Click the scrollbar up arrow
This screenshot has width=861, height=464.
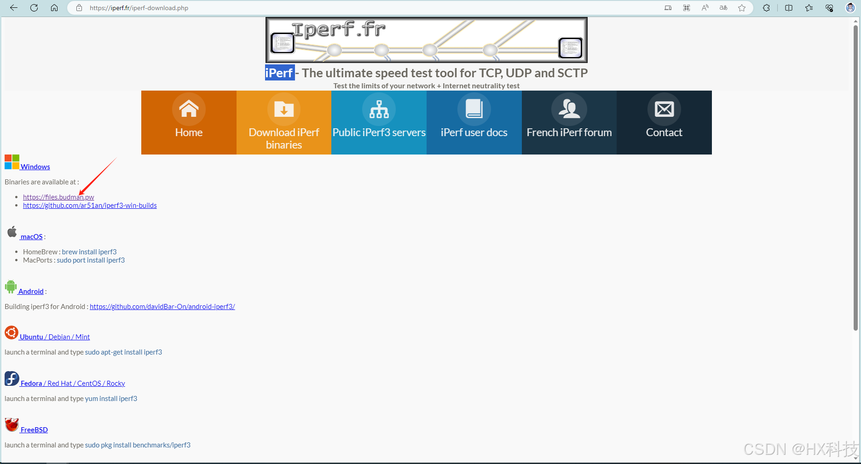[855, 21]
